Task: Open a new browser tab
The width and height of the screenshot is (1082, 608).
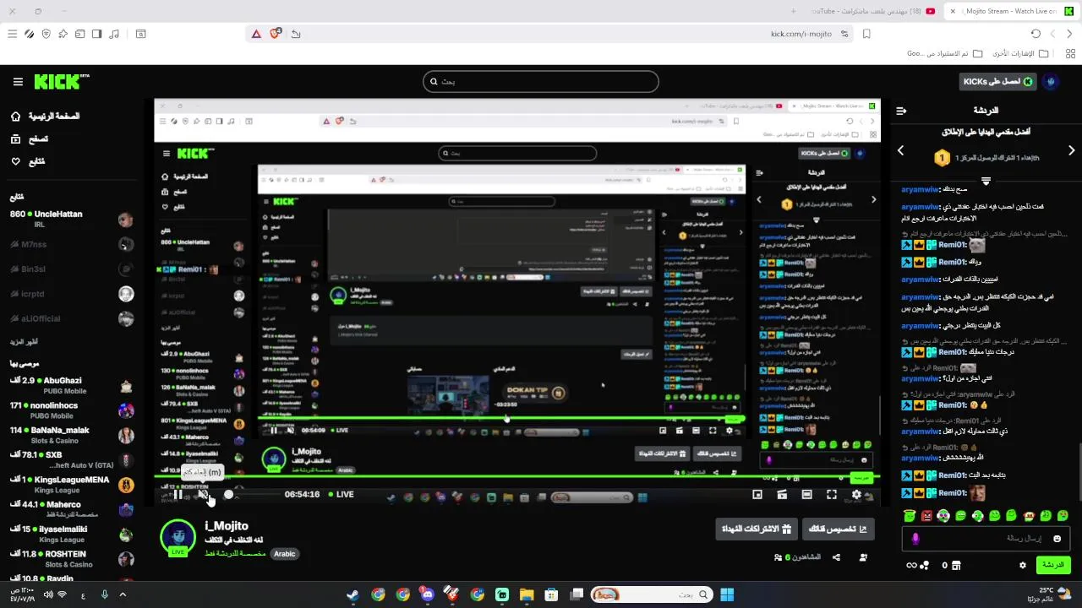Action: click(x=793, y=11)
